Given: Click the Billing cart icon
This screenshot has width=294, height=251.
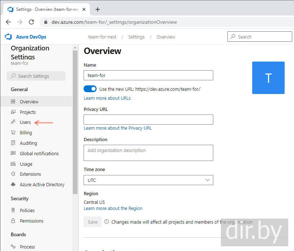Looking at the screenshot, I should tap(13, 133).
